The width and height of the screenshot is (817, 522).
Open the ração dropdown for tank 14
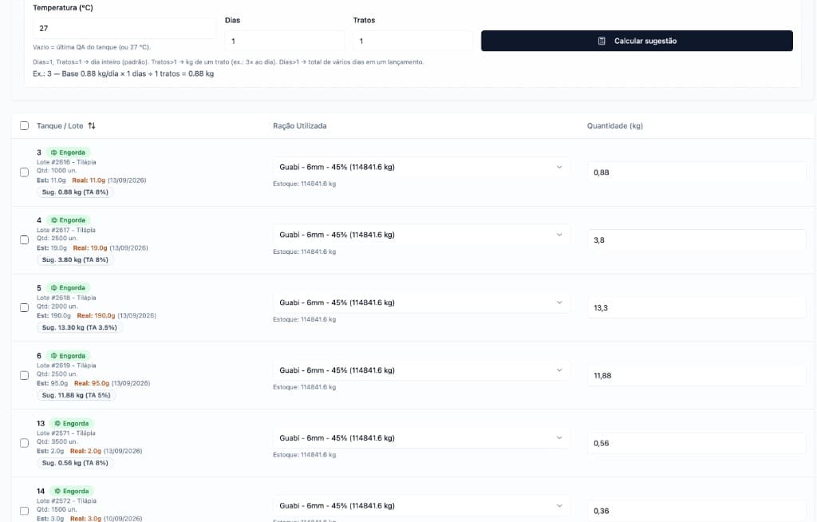[x=421, y=506]
